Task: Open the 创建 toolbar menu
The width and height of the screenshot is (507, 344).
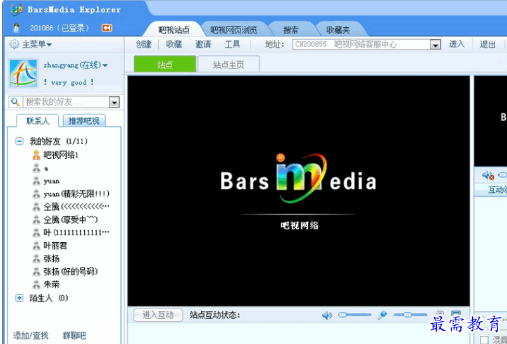Action: pos(144,44)
